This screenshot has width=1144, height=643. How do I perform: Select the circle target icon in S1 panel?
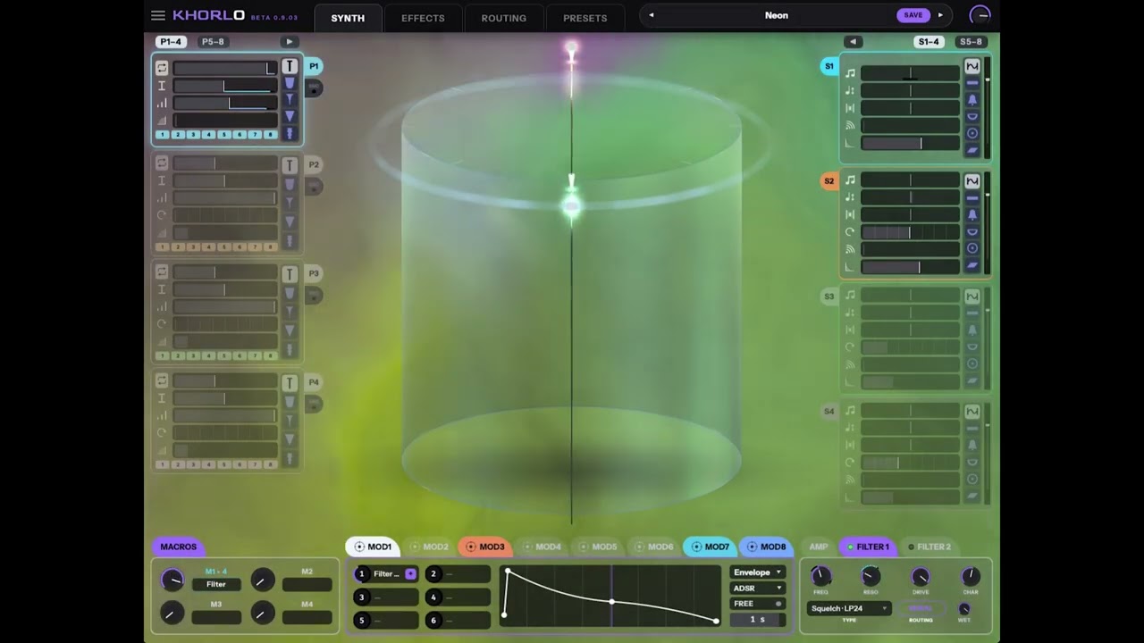click(972, 133)
